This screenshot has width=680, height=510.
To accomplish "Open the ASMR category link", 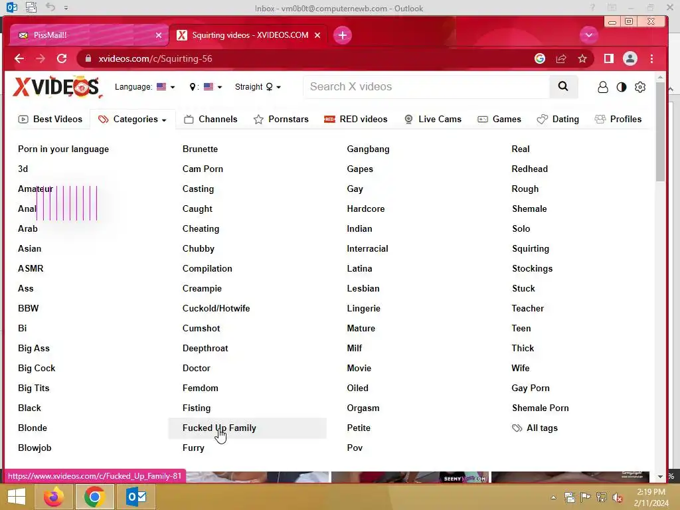I will click(31, 269).
